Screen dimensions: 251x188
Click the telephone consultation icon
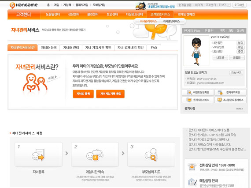(192, 167)
